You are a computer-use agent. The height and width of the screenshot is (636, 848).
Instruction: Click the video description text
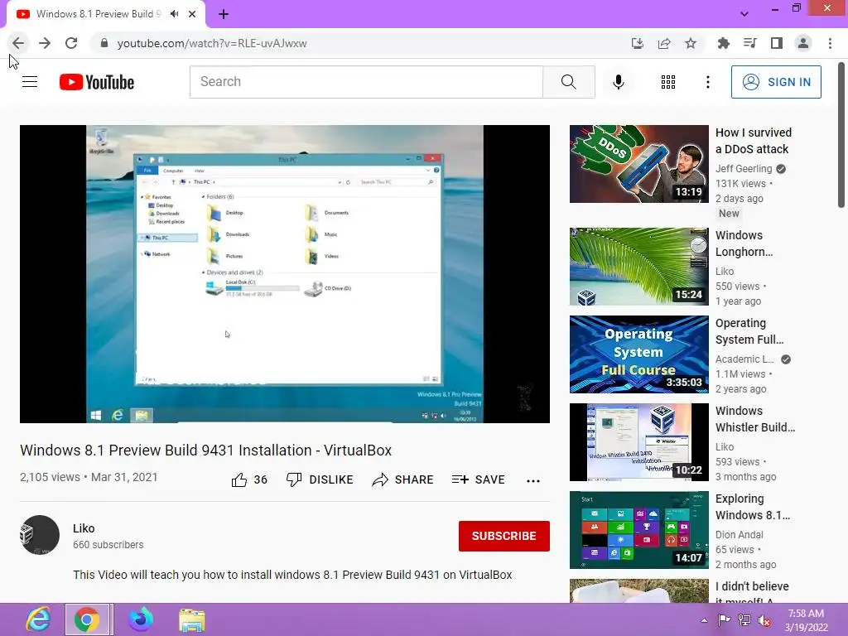click(292, 575)
